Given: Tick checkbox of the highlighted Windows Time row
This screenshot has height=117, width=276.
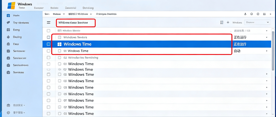Looking at the screenshot, I should coord(49,44).
